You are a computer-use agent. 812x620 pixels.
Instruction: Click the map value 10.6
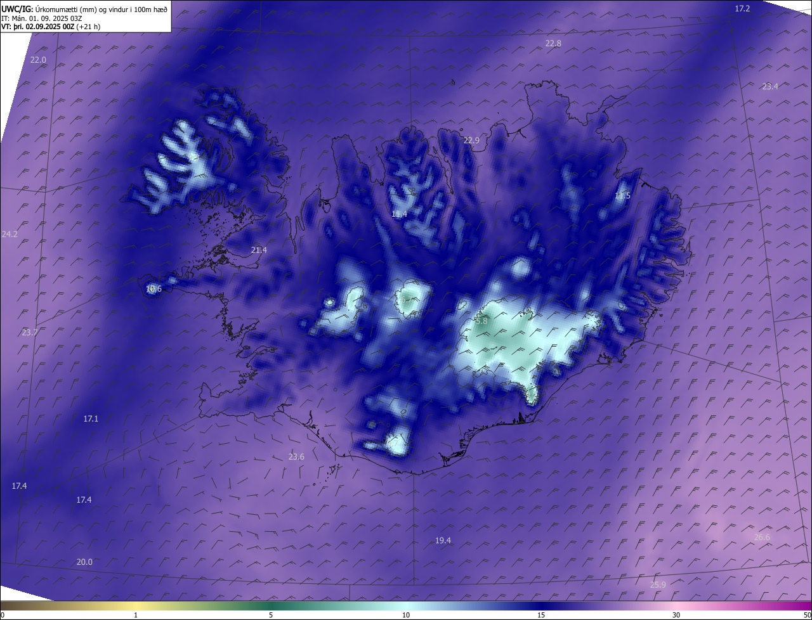(154, 289)
